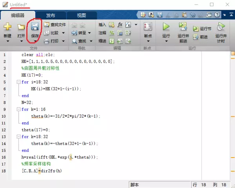Click the 查找 (Find) magnifier button
Viewport: 235px width, 188px height.
[79, 41]
